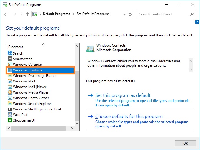Go forward using the right arrow
The height and width of the screenshot is (150, 200).
point(15,14)
